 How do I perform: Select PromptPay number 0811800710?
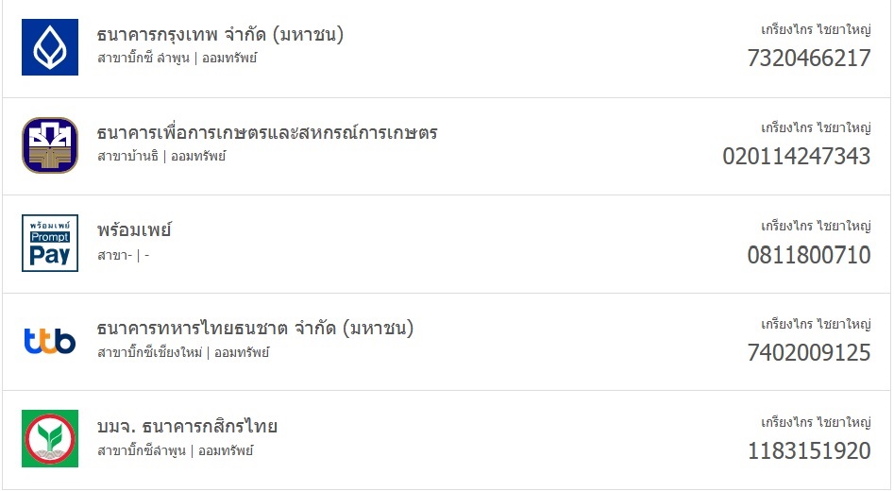pyautogui.click(x=809, y=255)
